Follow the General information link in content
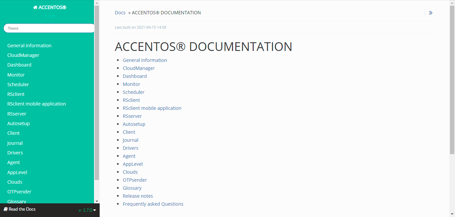This screenshot has width=455, height=217. coord(145,60)
